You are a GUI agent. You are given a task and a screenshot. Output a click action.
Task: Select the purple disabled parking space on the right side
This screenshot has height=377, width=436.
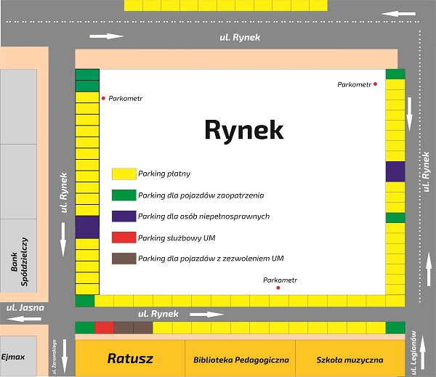[x=395, y=171]
